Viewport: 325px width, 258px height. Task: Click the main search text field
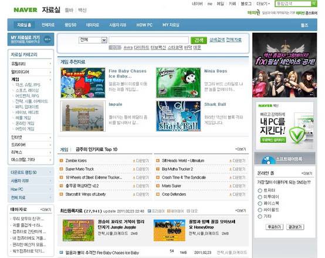pyautogui.click(x=148, y=40)
